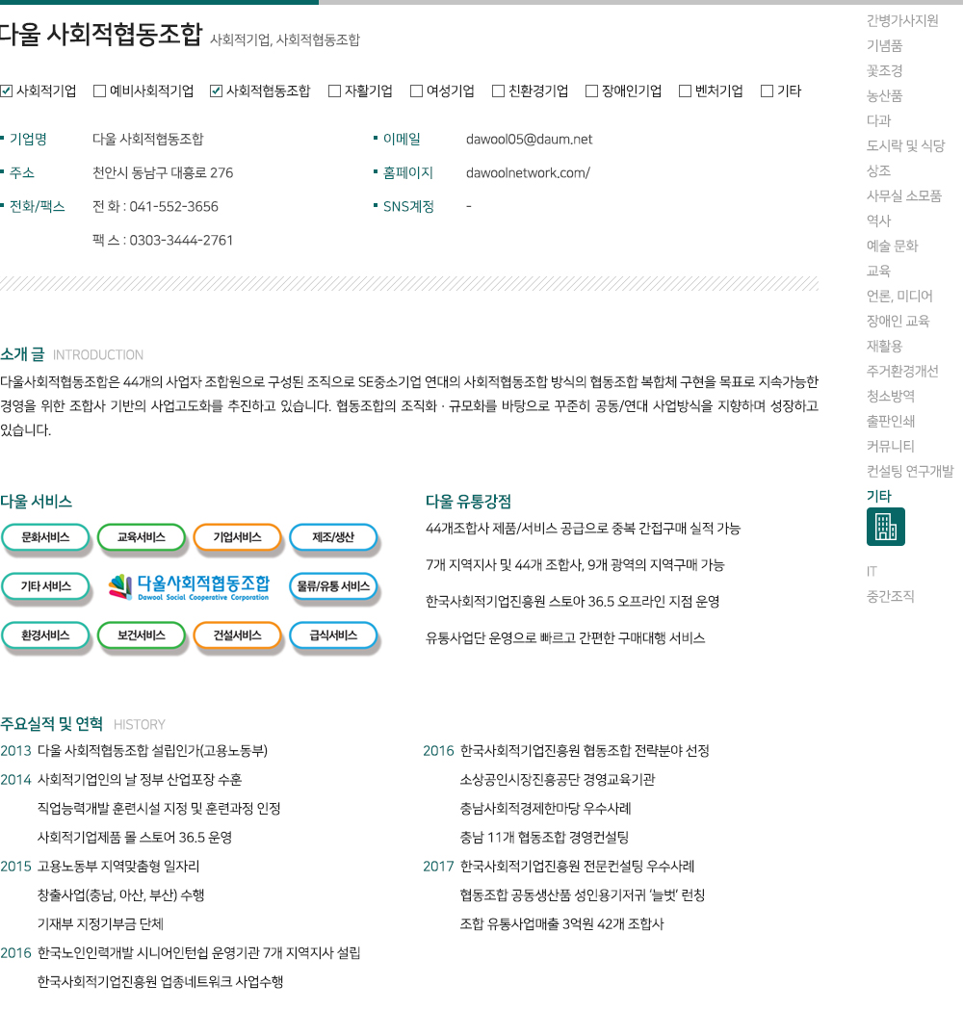Open the 다과 category

878,120
